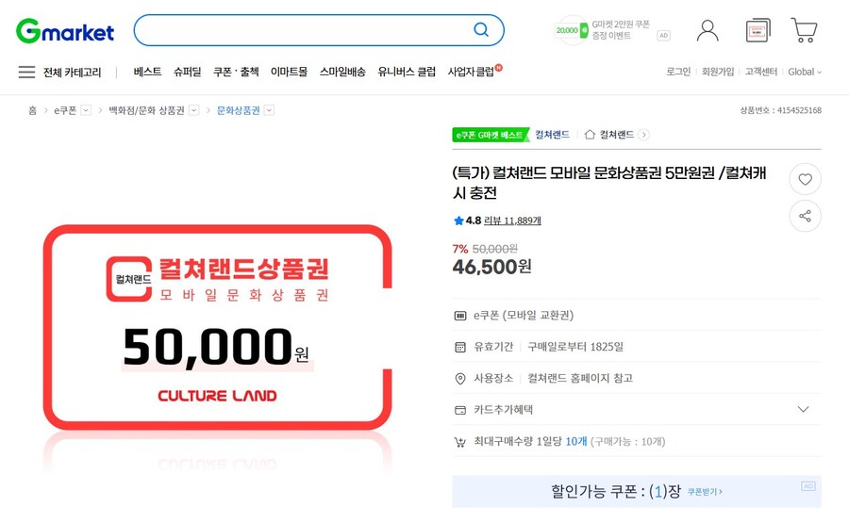Click the 회원가입 link

(x=718, y=72)
